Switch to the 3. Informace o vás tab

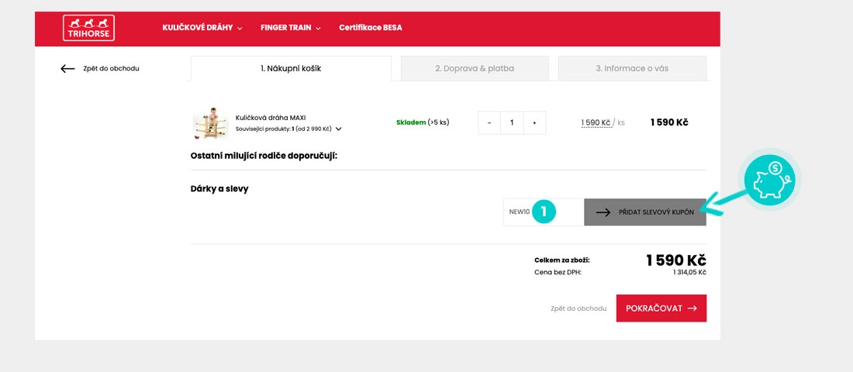coord(632,68)
